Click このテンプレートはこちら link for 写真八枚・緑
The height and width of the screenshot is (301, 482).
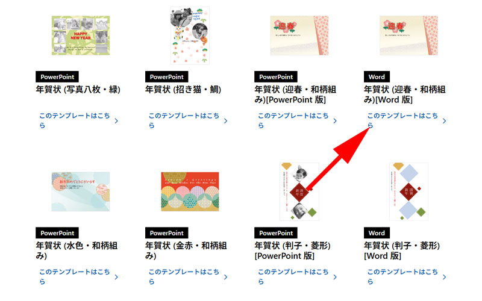coord(74,120)
